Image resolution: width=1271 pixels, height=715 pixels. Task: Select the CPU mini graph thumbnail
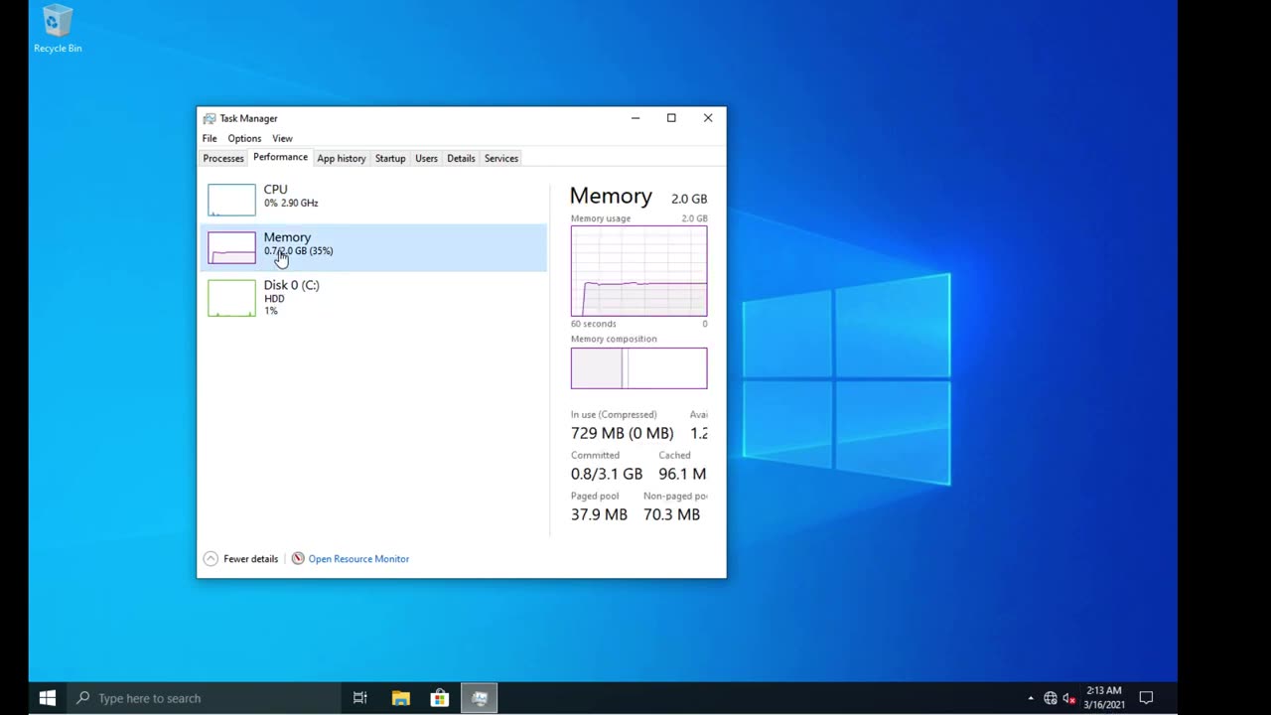pos(231,200)
